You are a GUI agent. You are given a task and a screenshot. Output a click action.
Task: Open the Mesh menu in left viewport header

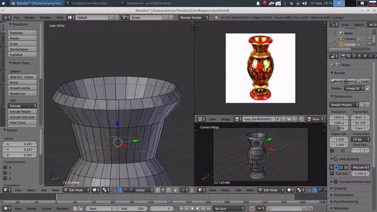coord(55,190)
